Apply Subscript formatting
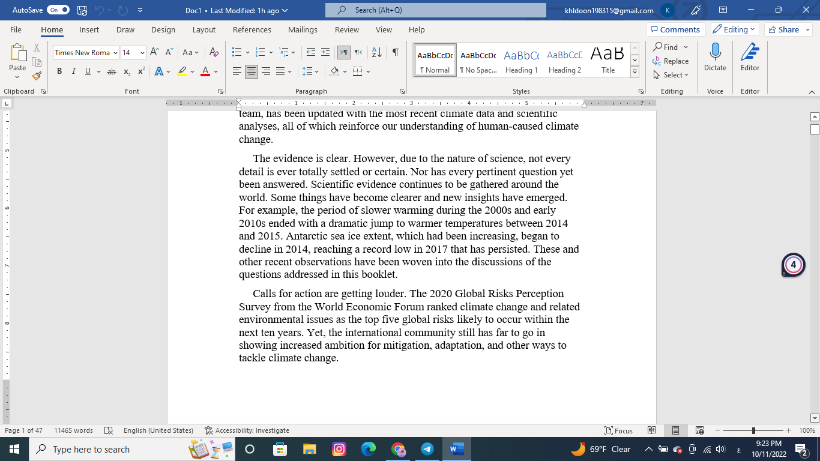The height and width of the screenshot is (461, 820). click(x=127, y=71)
